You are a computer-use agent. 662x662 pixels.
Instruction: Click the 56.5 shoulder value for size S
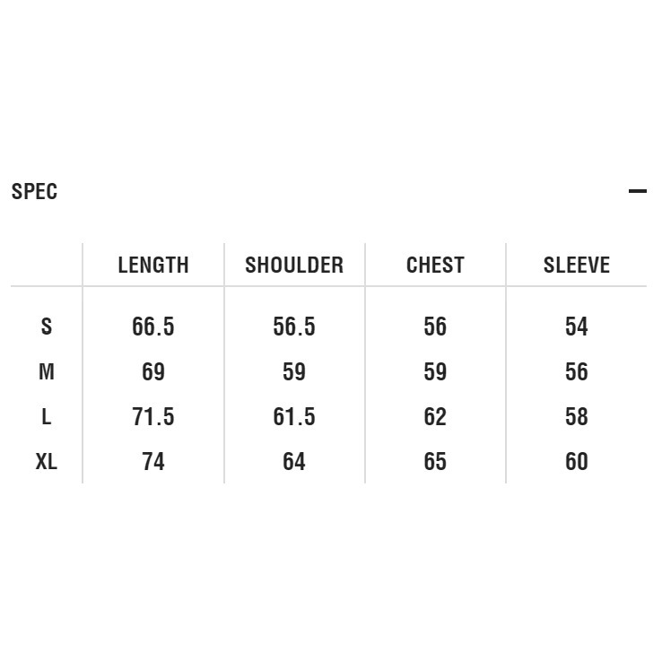click(x=294, y=327)
